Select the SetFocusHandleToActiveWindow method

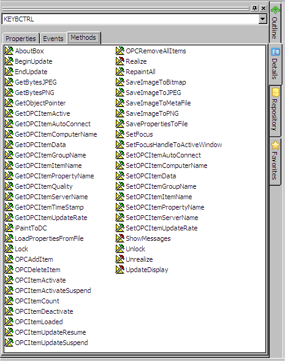click(x=174, y=145)
